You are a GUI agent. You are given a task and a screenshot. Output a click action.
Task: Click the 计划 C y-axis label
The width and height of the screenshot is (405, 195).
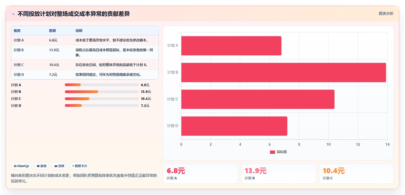pos(173,99)
